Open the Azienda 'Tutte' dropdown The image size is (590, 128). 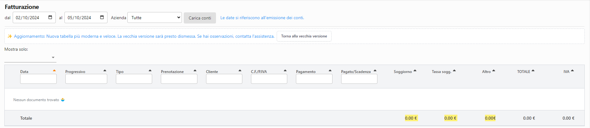[155, 18]
